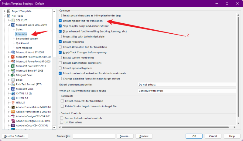Select Embedded content under Microsoft Word 2007-2019
The height and width of the screenshot is (141, 243).
[x=27, y=39]
